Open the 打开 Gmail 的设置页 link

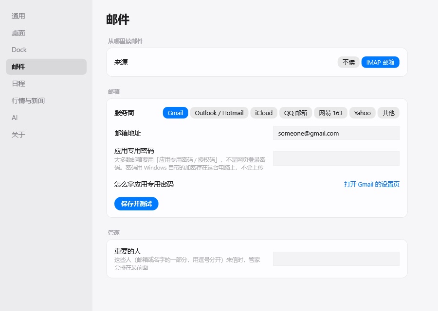(372, 184)
